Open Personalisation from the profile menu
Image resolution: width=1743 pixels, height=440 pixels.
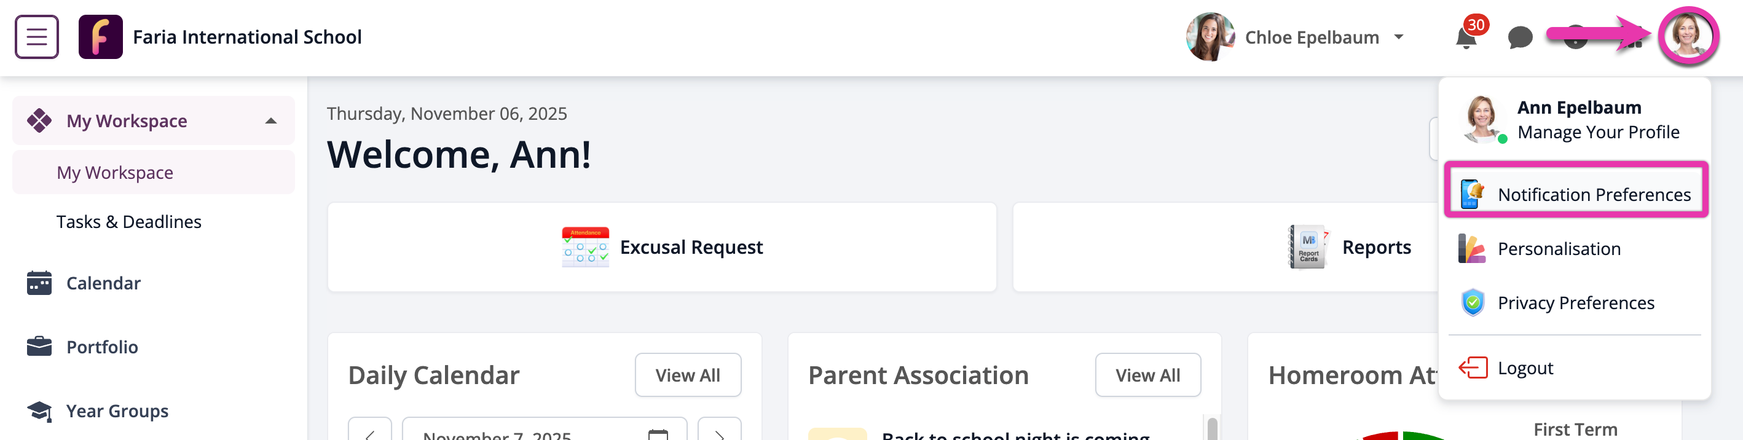click(x=1559, y=248)
